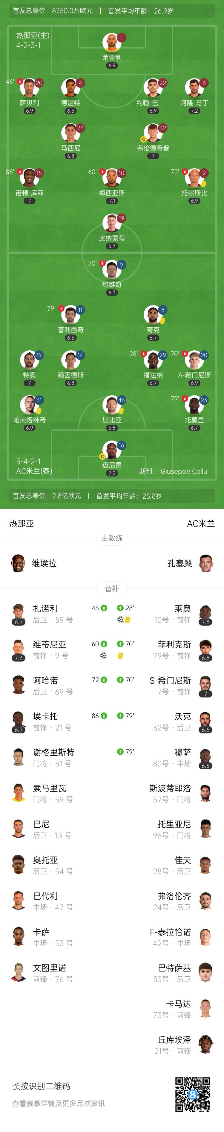Screen dimensions: 224x1132
Task: Open the 热那亚 team header
Action: pyautogui.click(x=22, y=523)
